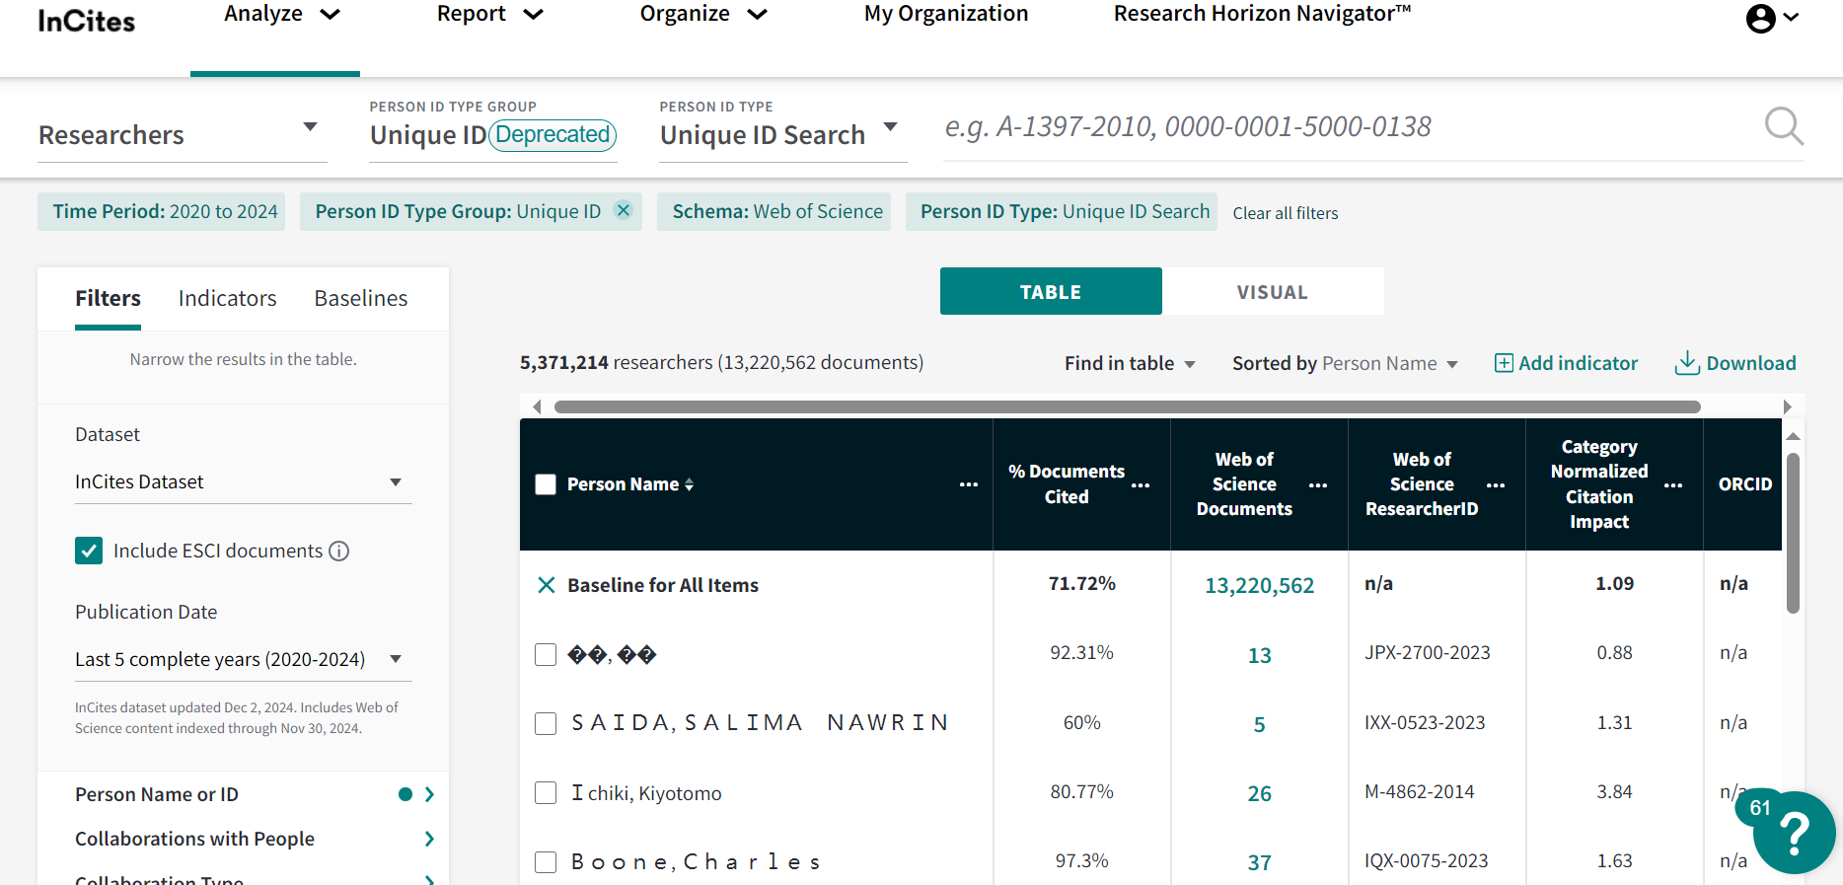Remove the Baseline for All Items row
Viewport: 1843px width, 885px height.
point(546,585)
